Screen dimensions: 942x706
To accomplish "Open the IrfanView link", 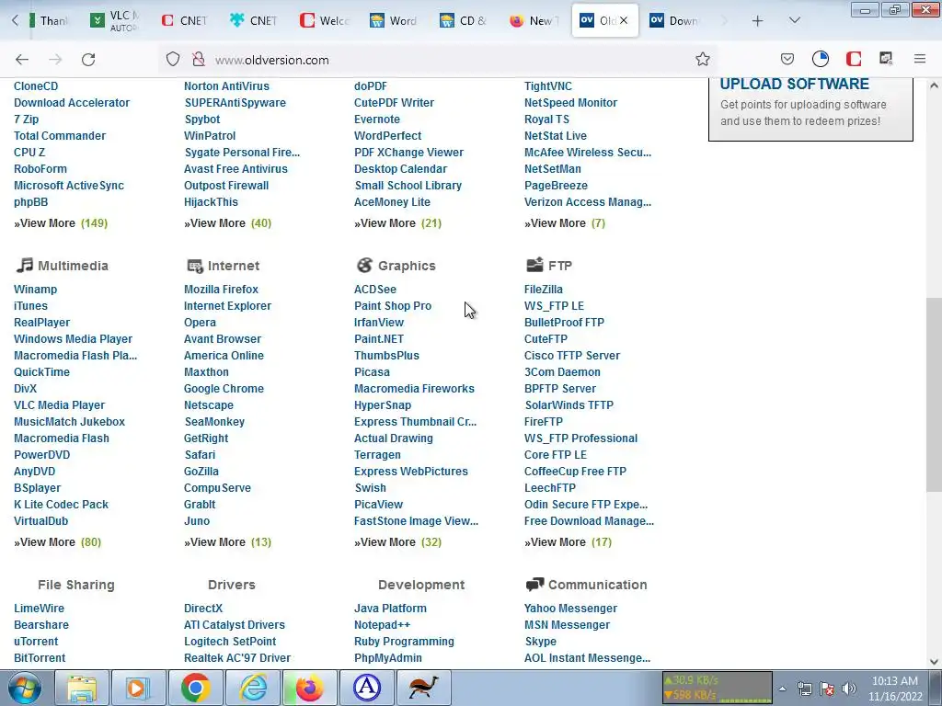I will tap(378, 323).
